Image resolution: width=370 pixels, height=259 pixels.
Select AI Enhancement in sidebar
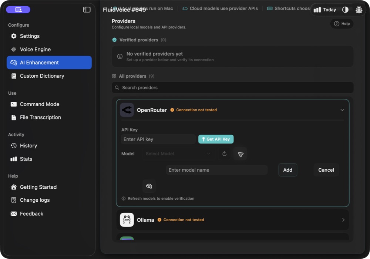point(49,63)
